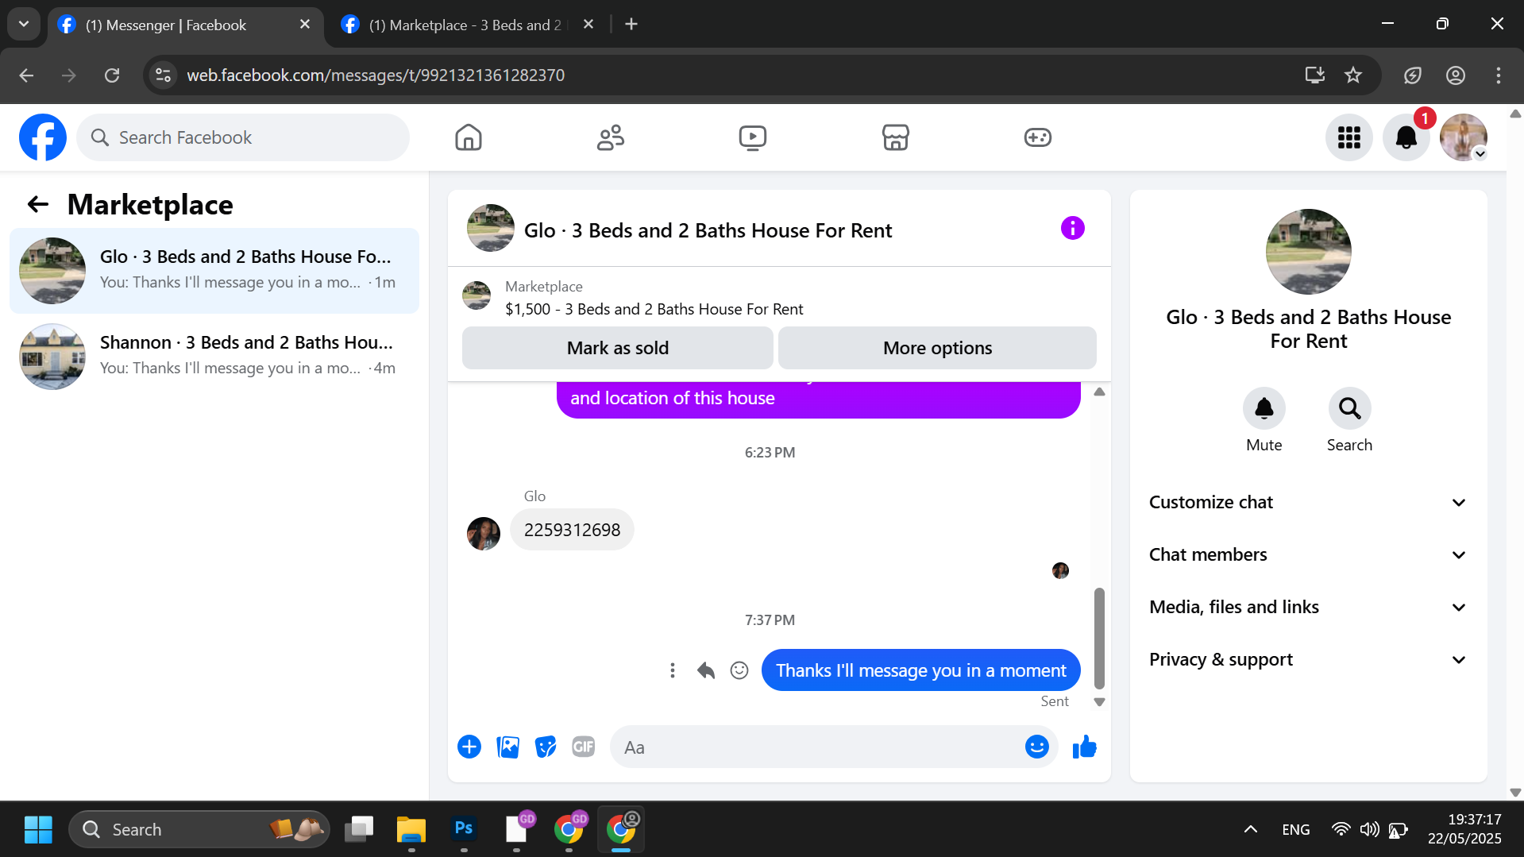Open more options dots on sent message

pos(673,671)
